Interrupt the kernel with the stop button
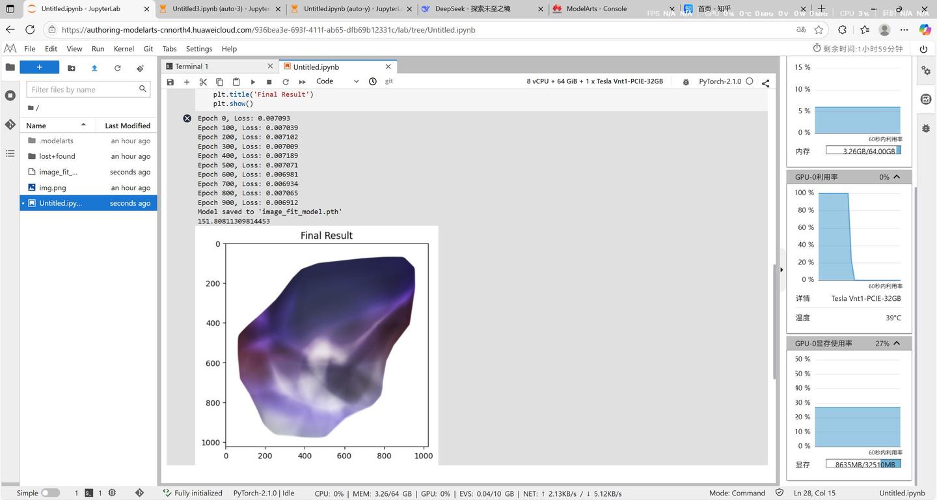Viewport: 937px width, 500px height. [269, 82]
